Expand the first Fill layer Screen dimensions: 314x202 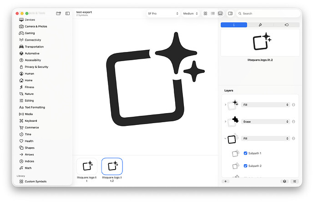(225, 105)
